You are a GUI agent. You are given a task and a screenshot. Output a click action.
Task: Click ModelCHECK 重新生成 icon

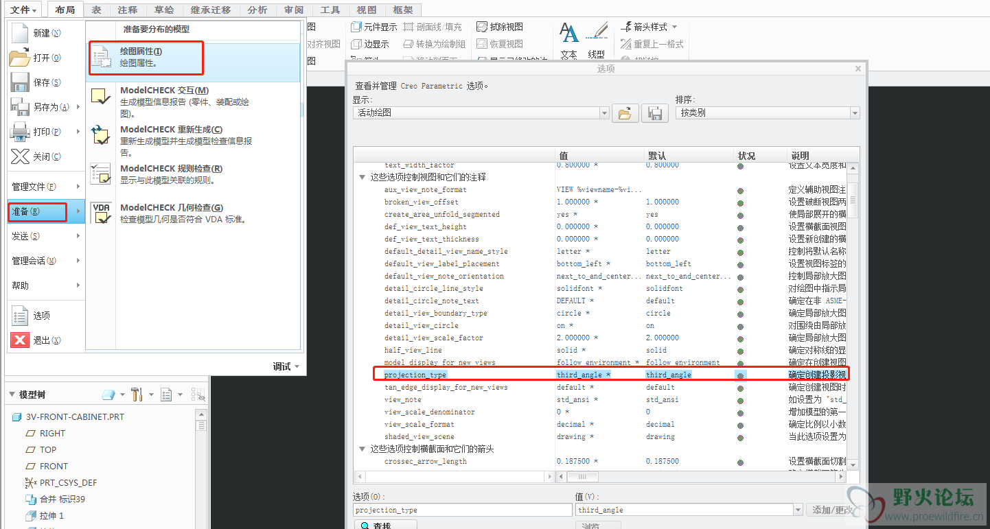click(101, 135)
